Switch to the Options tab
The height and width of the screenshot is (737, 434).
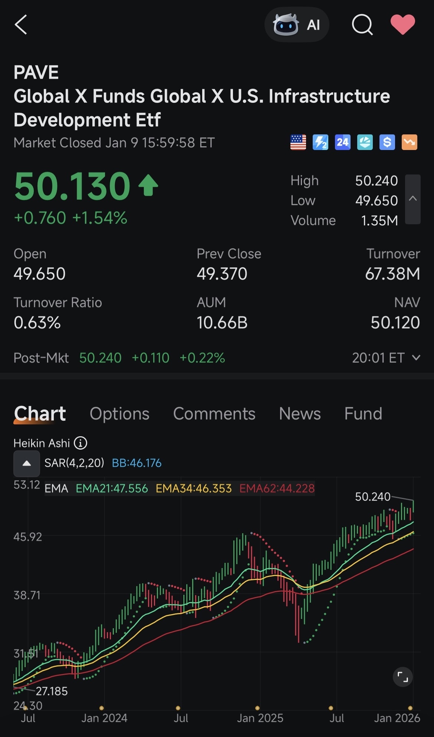119,414
